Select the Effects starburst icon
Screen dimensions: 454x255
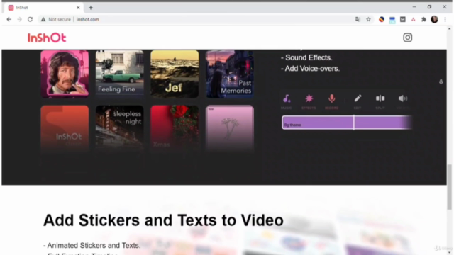coord(309,98)
